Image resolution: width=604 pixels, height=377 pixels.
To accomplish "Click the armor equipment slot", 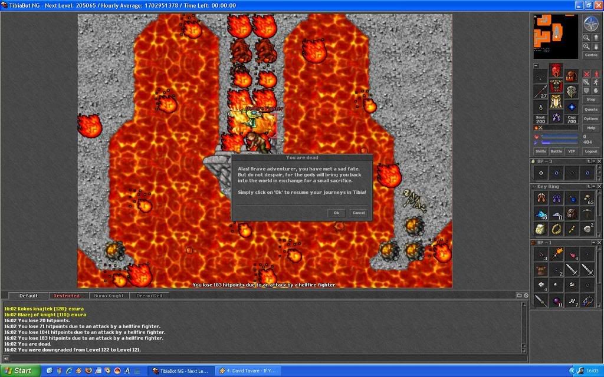I will [x=556, y=86].
